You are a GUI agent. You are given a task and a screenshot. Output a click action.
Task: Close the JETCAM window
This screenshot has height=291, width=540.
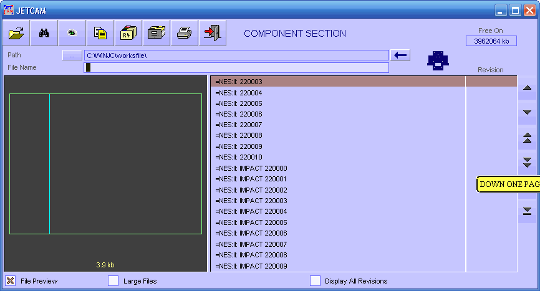click(529, 11)
